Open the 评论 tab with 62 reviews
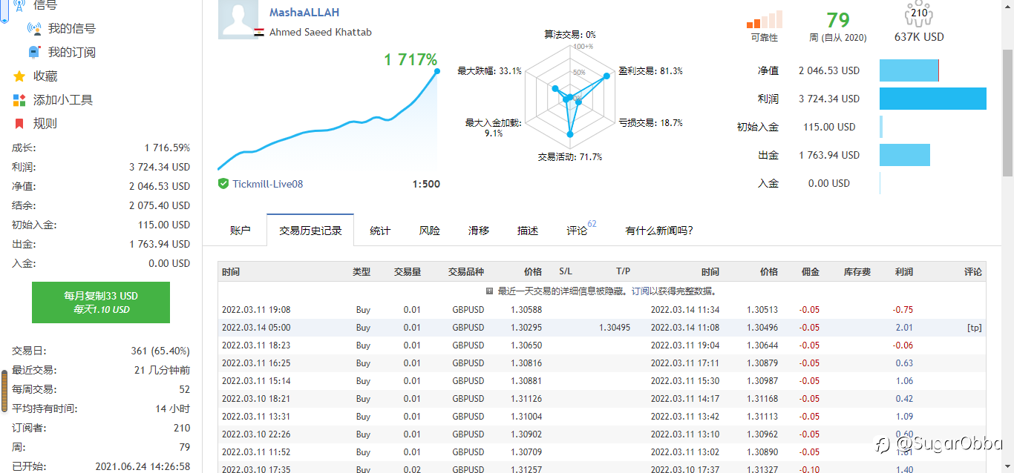The height and width of the screenshot is (473, 1014). coord(581,231)
